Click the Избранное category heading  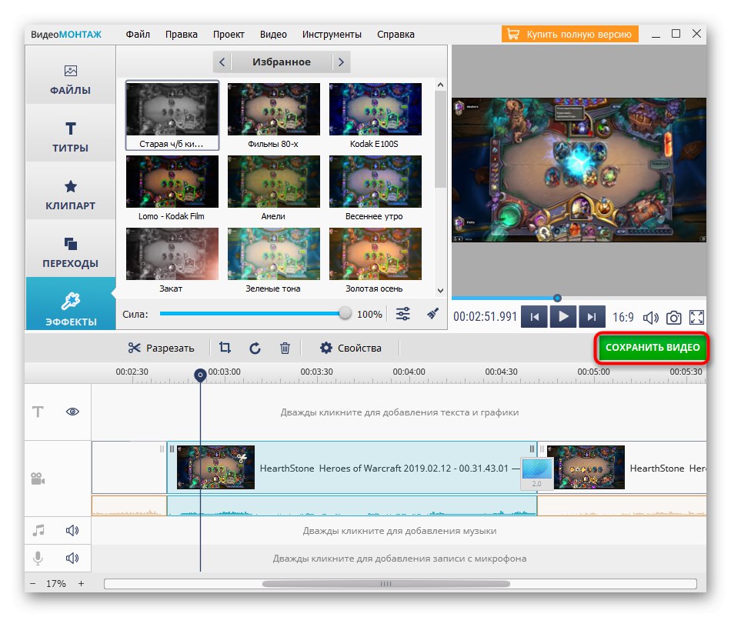coord(282,62)
